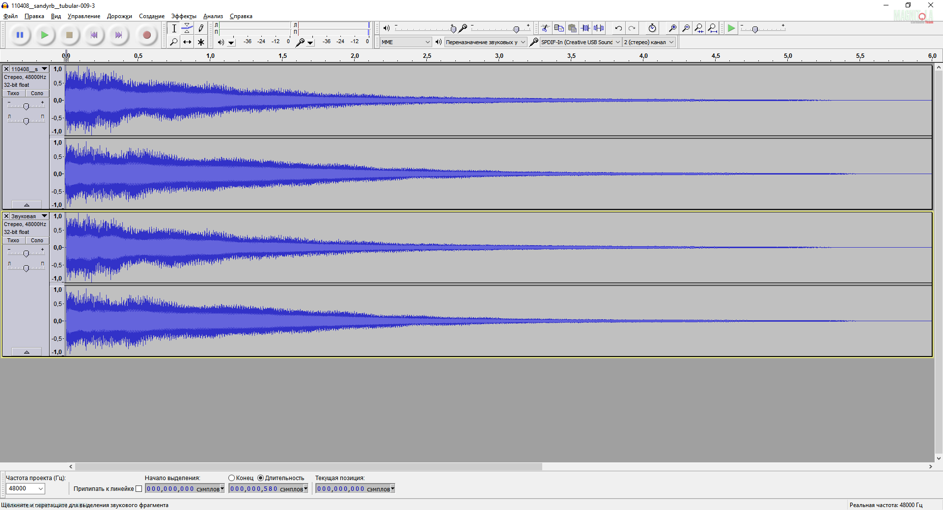Enable the snap-to-ruler checkbox
Screen dimensions: 943x510
(139, 489)
